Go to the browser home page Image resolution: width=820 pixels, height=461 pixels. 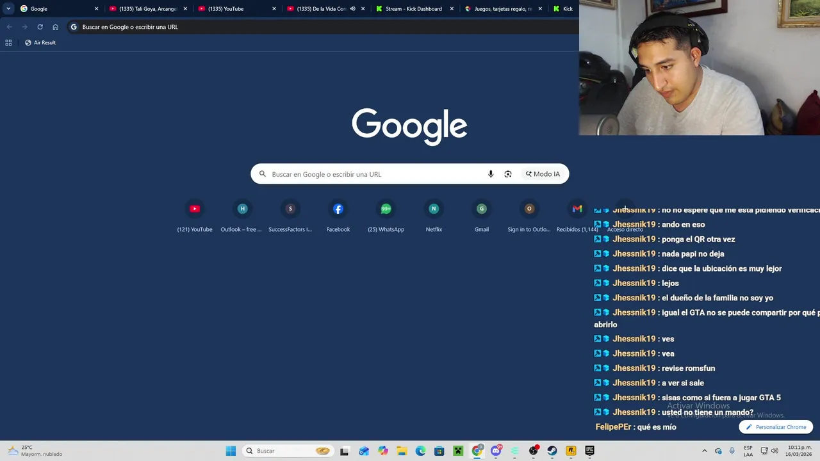(x=55, y=27)
